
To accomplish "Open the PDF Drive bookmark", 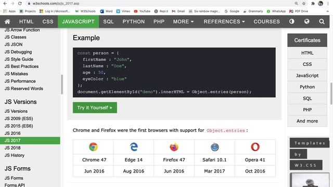I will (299, 11).
